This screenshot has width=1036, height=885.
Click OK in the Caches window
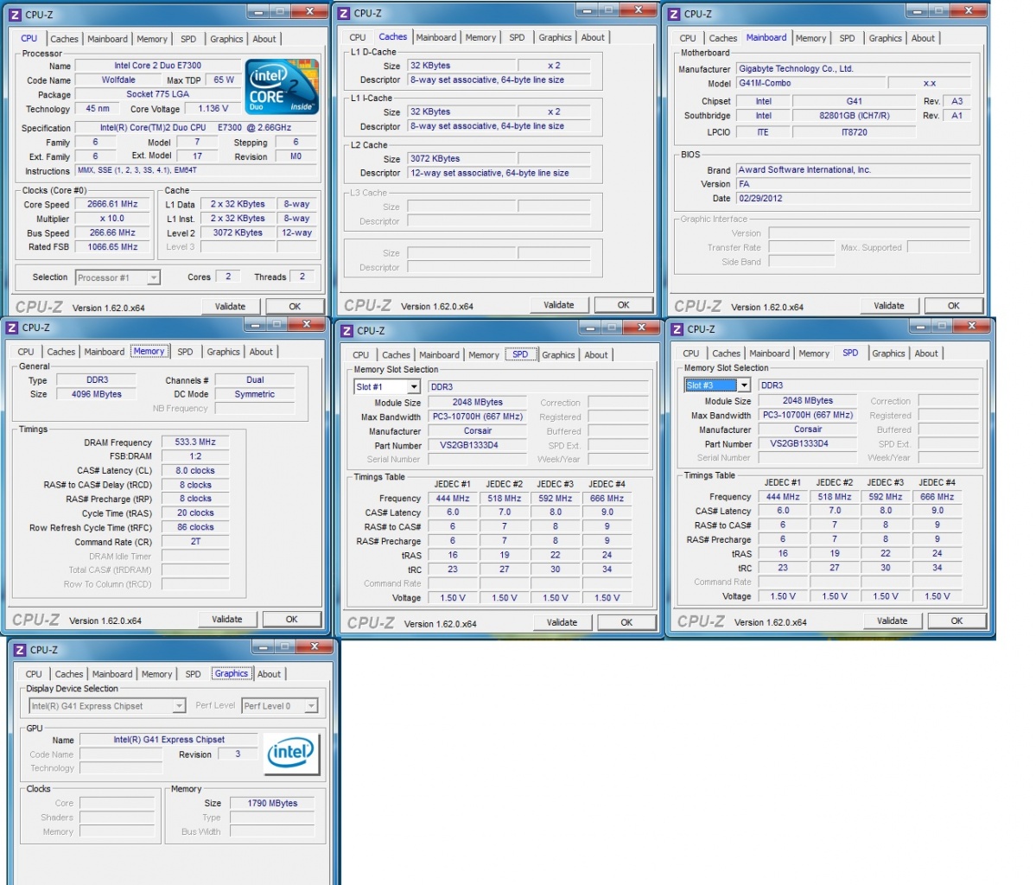point(624,305)
